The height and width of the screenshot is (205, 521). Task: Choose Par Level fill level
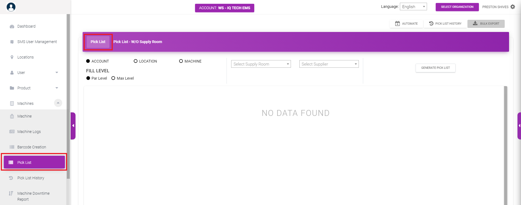88,78
